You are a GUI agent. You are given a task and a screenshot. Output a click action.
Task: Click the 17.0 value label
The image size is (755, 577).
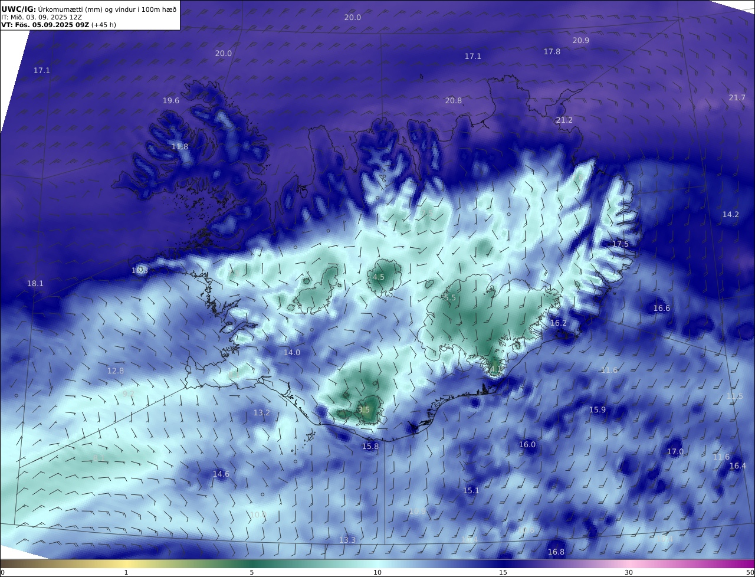pos(675,452)
